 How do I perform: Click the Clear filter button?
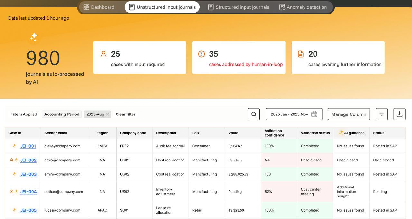click(126, 114)
